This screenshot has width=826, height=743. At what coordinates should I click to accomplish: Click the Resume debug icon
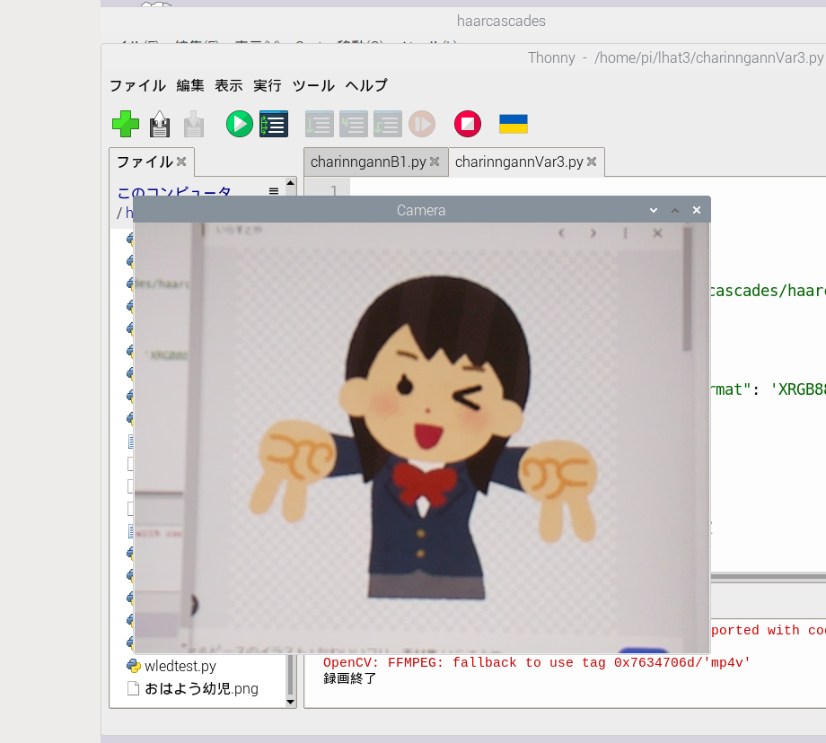pyautogui.click(x=422, y=124)
